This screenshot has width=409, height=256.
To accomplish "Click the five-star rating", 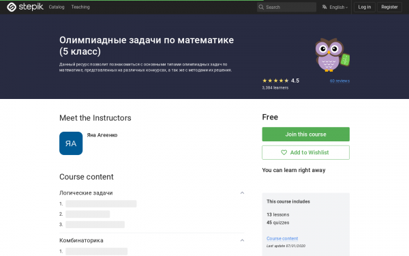I will [x=275, y=81].
